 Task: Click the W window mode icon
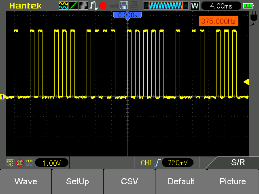tap(195, 6)
